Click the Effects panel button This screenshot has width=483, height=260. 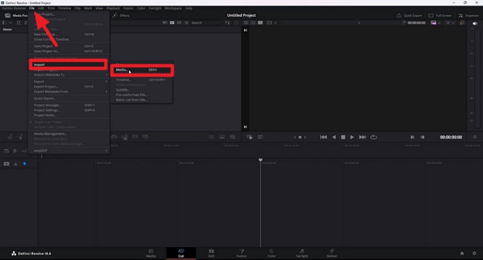[x=121, y=16]
